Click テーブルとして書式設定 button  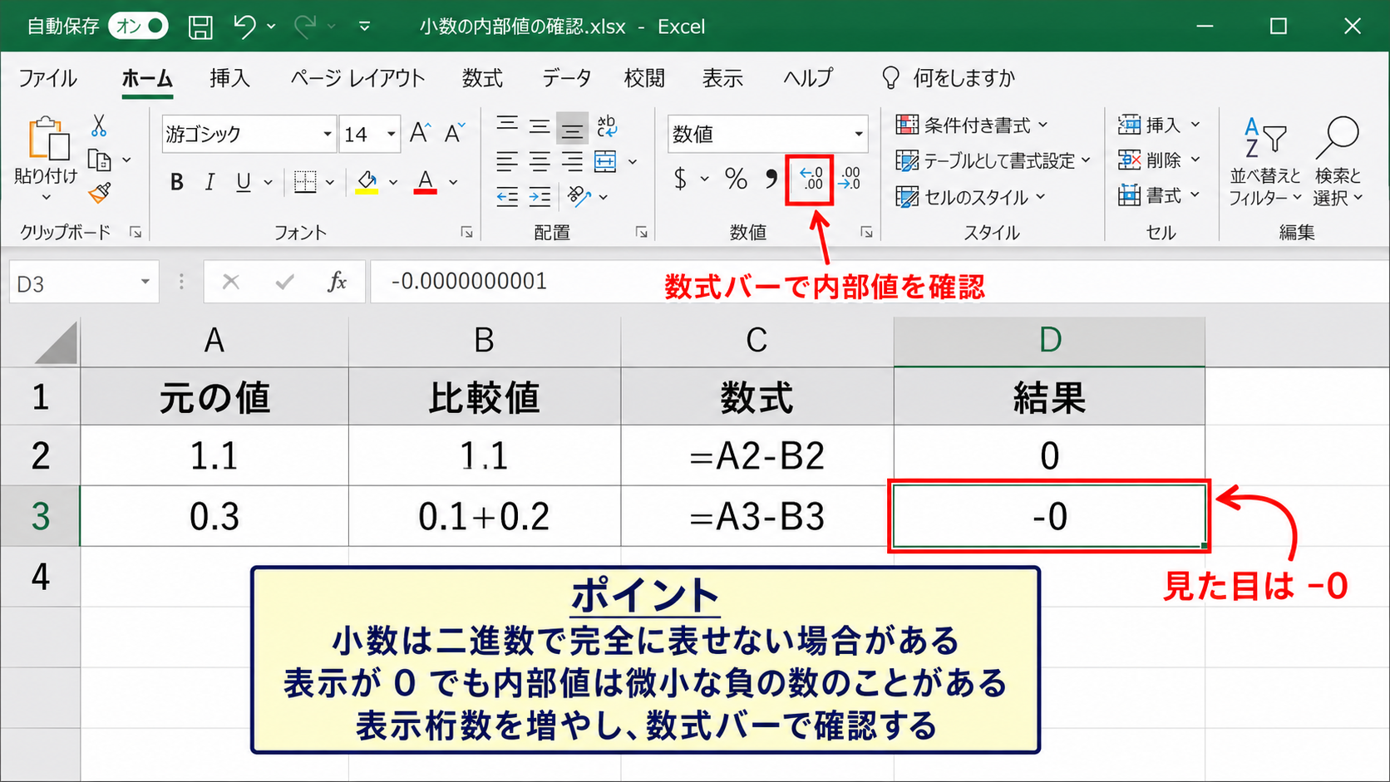[993, 160]
